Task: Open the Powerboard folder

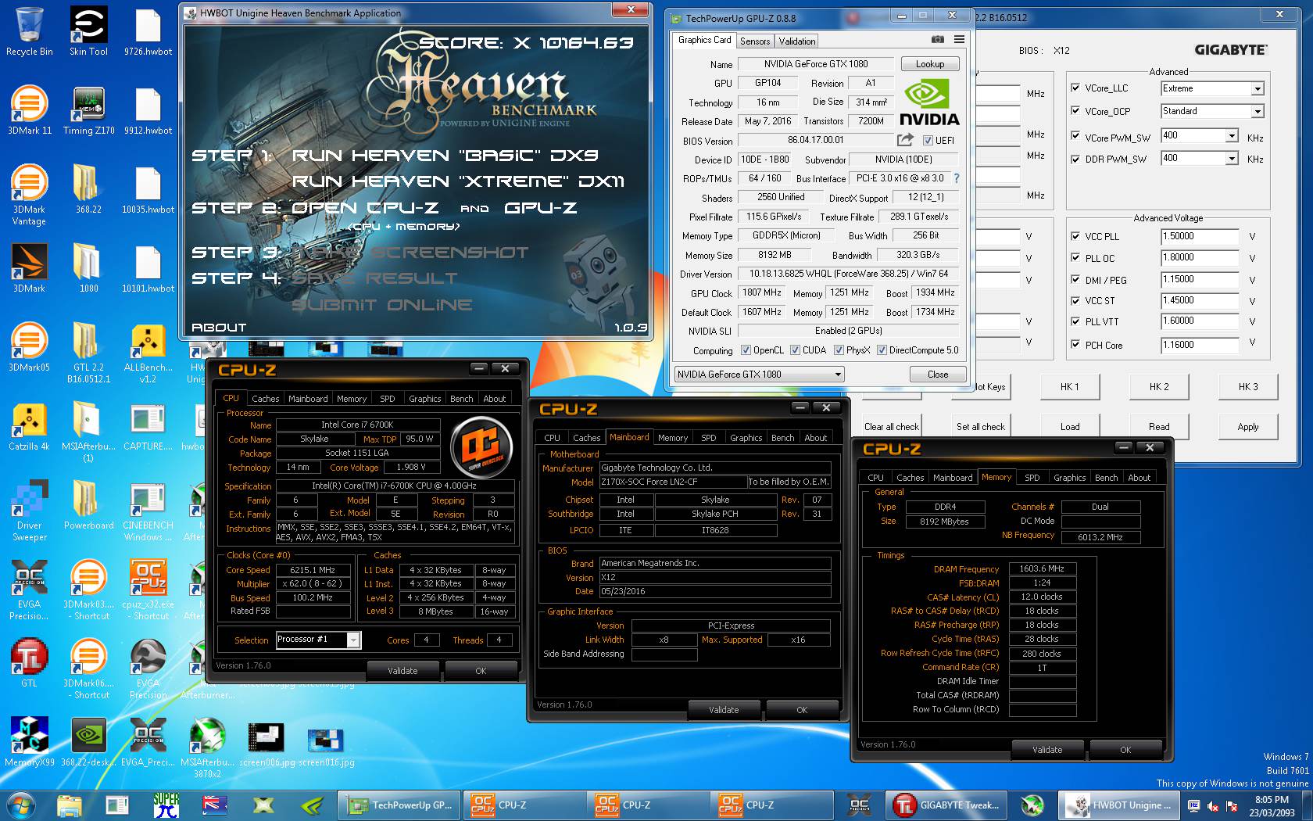Action: point(88,505)
